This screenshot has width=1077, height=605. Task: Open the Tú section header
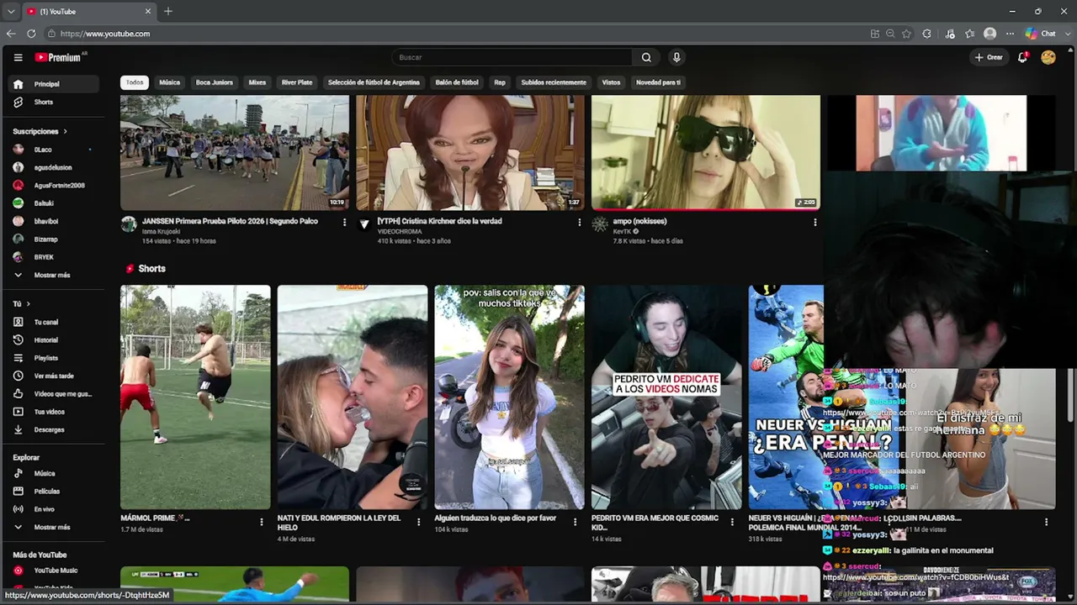[21, 303]
